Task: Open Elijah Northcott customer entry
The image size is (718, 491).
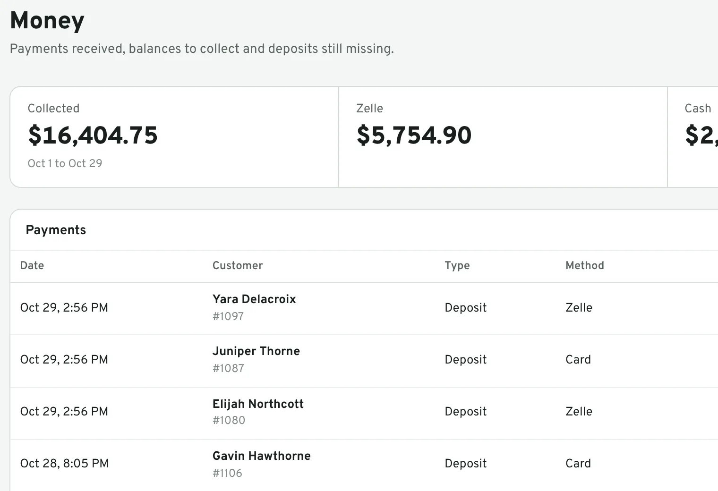Action: pos(258,404)
